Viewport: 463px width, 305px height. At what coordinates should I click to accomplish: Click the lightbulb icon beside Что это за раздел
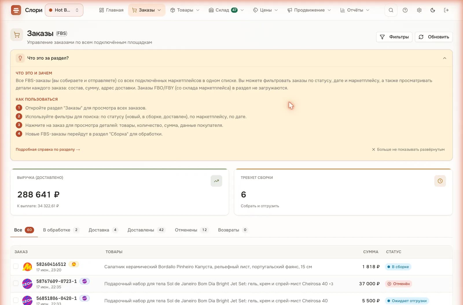tap(20, 58)
